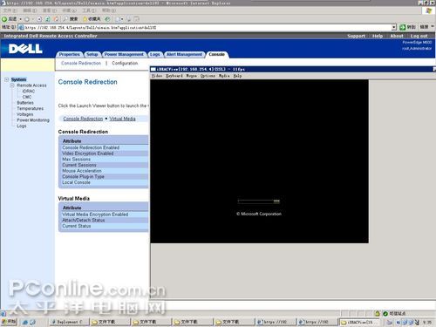Image resolution: width=436 pixels, height=327 pixels.
Task: Click the Log out link
Action: 419,36
